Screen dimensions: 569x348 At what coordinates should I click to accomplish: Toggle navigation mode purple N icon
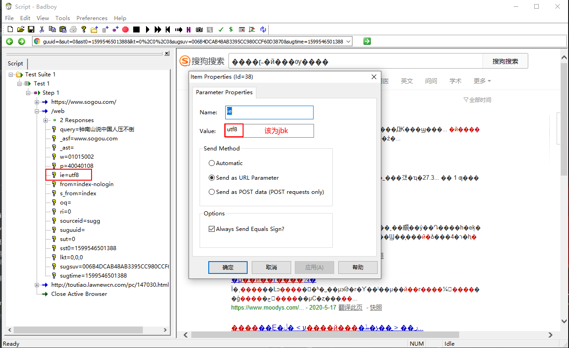coord(189,29)
